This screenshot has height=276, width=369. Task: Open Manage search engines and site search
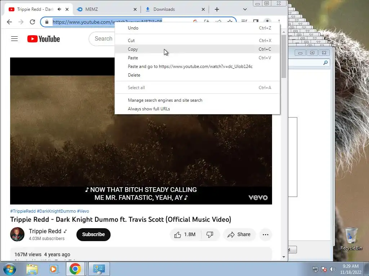[x=197, y=100]
